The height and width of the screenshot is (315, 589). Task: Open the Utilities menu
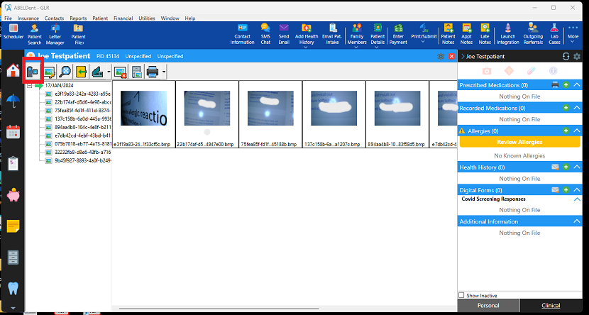tap(147, 18)
